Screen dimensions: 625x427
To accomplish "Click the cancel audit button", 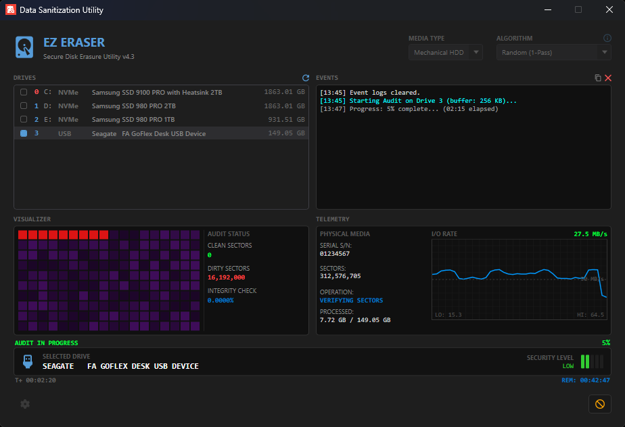I will 599,404.
